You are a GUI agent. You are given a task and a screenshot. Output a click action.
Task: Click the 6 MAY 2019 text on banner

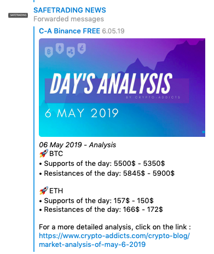pyautogui.click(x=82, y=113)
